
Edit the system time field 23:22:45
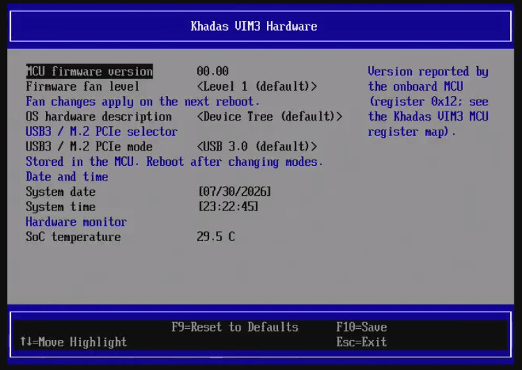point(229,207)
